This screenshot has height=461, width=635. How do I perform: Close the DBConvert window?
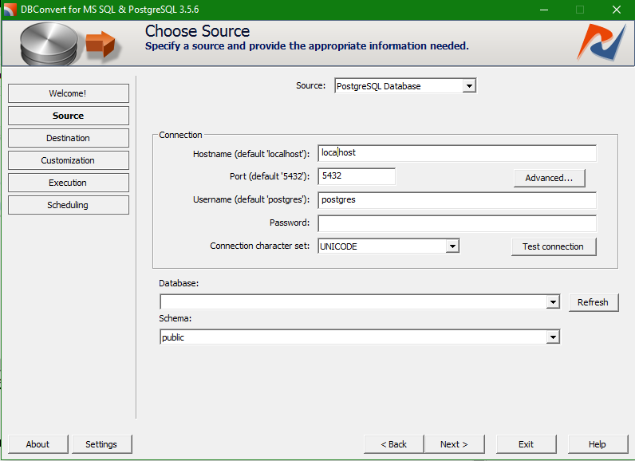tap(617, 10)
